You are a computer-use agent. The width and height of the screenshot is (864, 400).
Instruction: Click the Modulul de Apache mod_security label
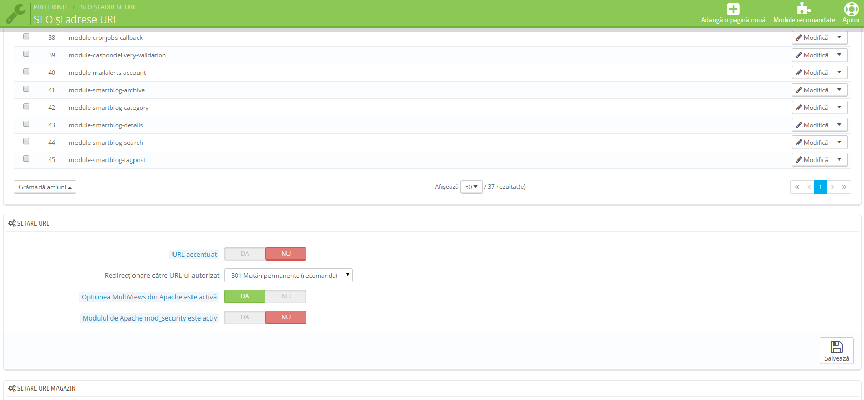[150, 318]
